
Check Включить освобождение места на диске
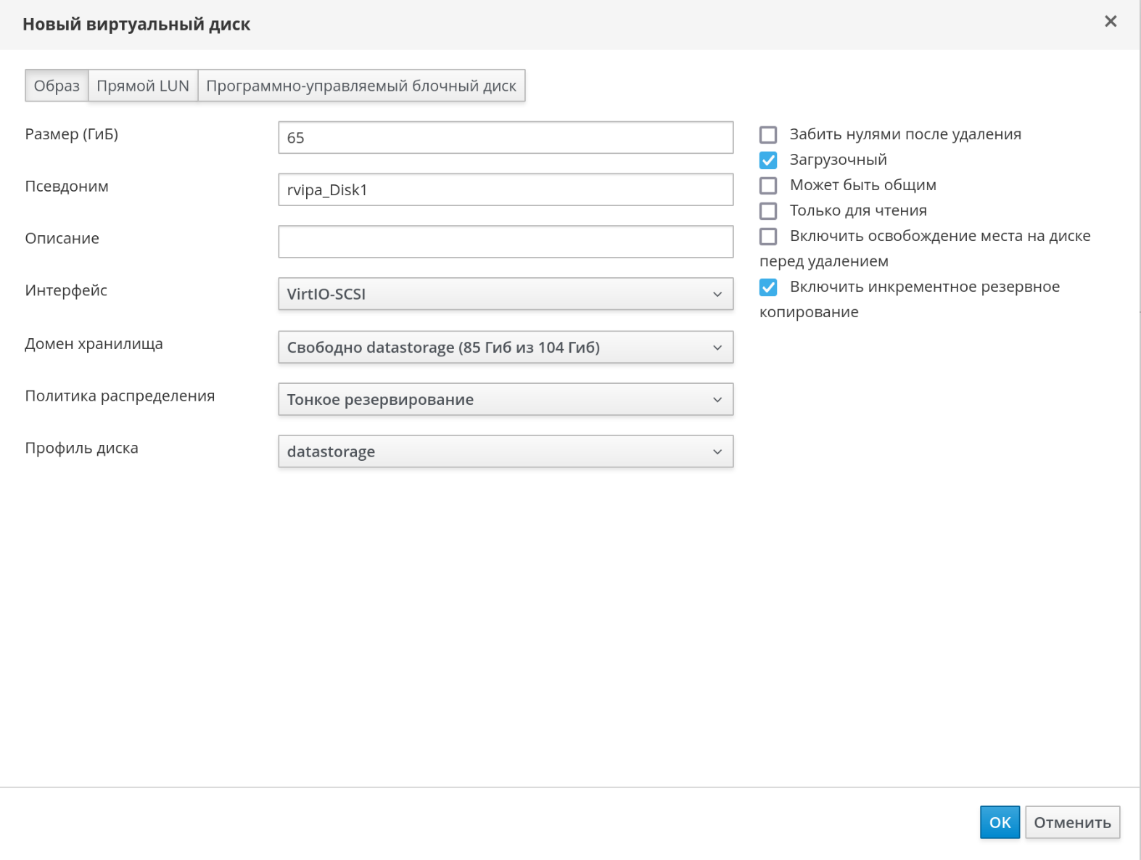click(768, 237)
